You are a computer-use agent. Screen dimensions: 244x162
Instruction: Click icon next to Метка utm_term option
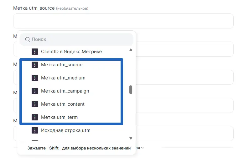coord(35,117)
